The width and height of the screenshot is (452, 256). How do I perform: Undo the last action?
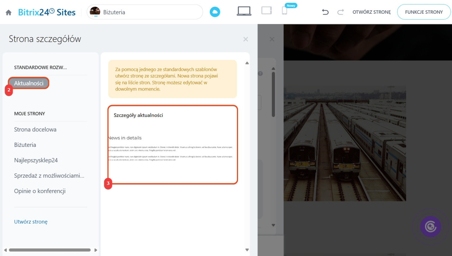[325, 12]
